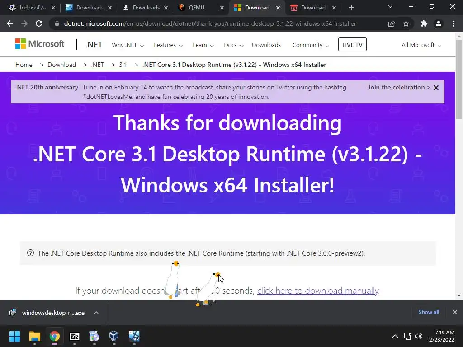Open VirtualBox cube taskbar icon
463x347 pixels.
[114, 336]
